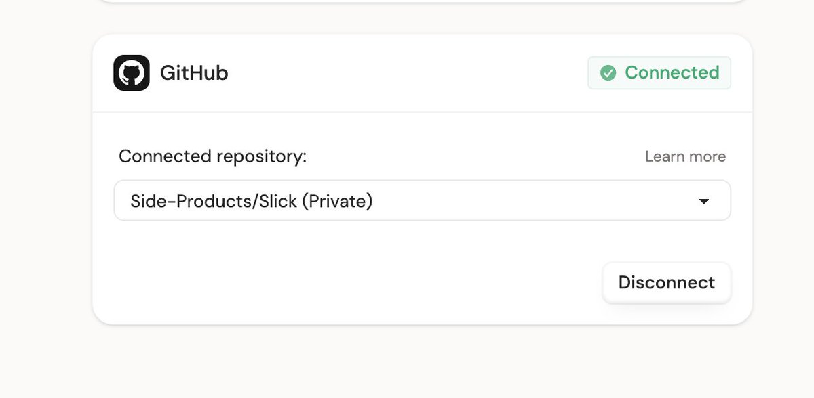814x398 pixels.
Task: Click the GitHub card header area
Action: coord(422,73)
